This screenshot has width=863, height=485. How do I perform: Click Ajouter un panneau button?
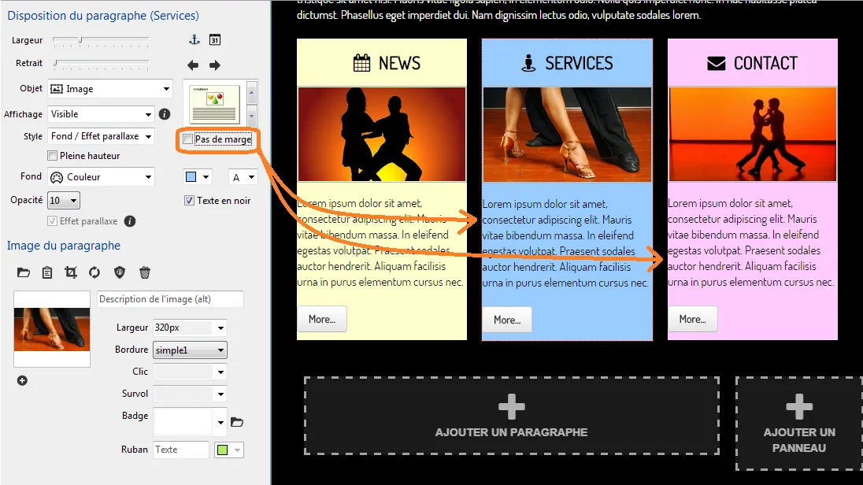(799, 424)
